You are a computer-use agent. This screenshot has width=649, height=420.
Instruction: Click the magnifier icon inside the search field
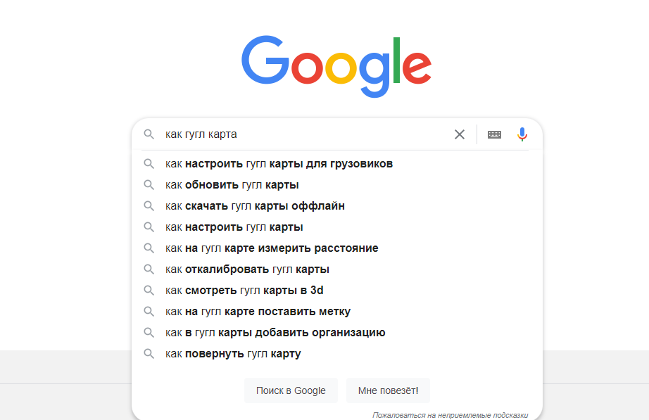click(x=149, y=134)
